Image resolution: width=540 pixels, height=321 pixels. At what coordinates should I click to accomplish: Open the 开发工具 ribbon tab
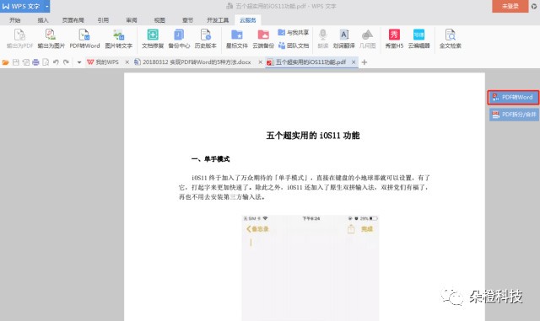[218, 20]
